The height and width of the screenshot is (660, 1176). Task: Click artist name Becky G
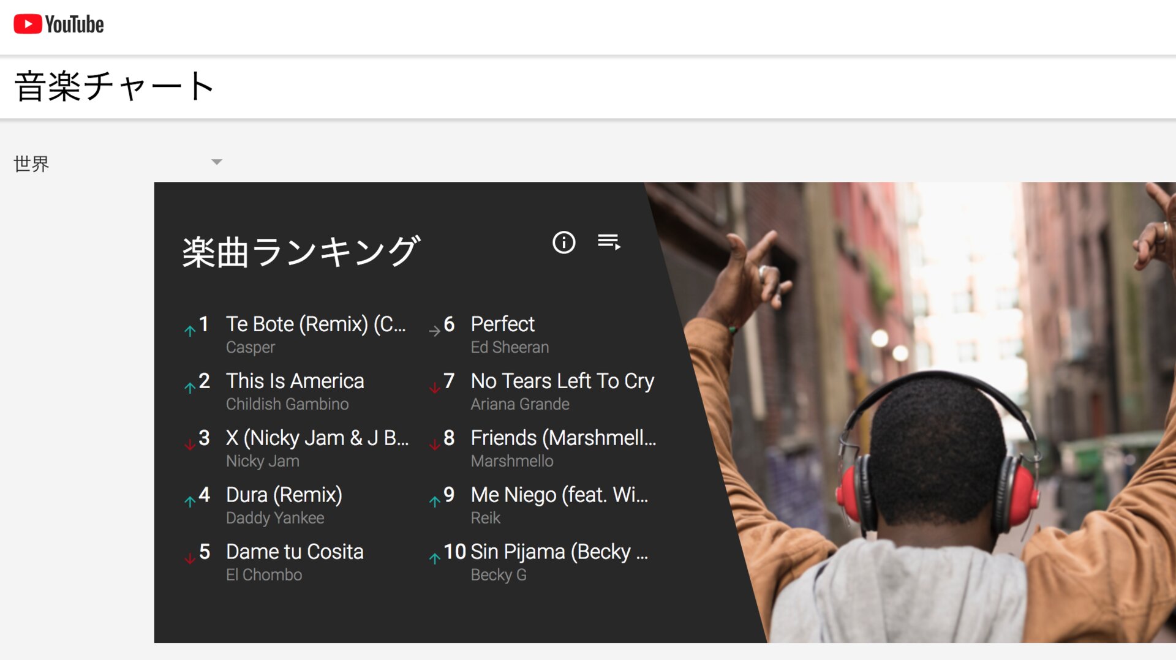click(499, 575)
